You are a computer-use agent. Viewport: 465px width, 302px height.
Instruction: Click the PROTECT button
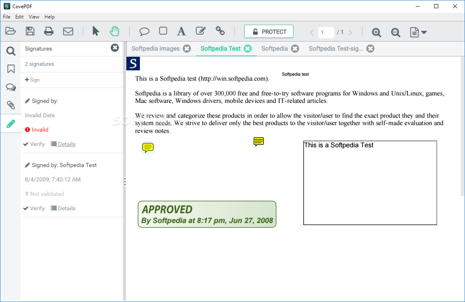[x=269, y=31]
